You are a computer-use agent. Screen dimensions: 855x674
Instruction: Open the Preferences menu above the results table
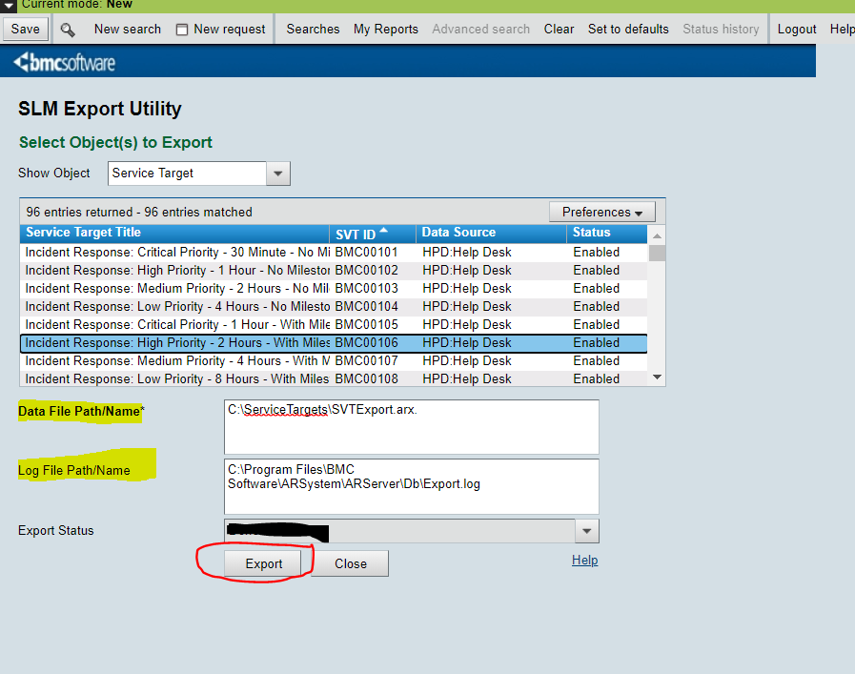pos(601,211)
